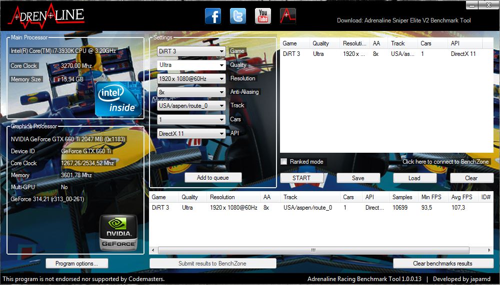Screen dimensions: 500x285
Task: Select the DiRT 3 result row
Action: coord(321,208)
